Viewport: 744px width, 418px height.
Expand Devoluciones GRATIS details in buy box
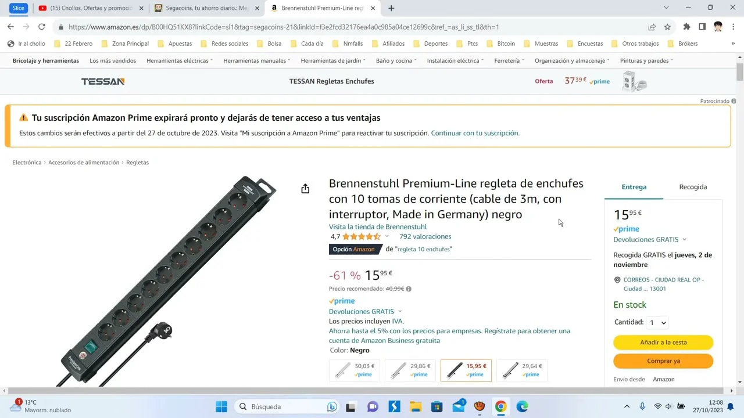coord(650,239)
